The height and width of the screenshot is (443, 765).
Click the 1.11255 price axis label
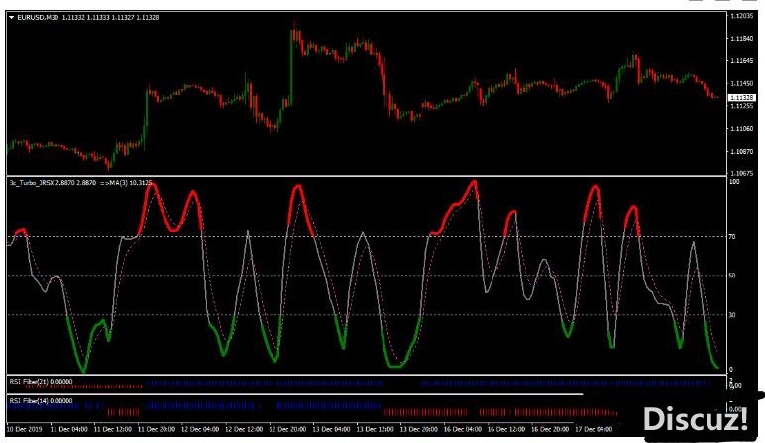pos(741,106)
